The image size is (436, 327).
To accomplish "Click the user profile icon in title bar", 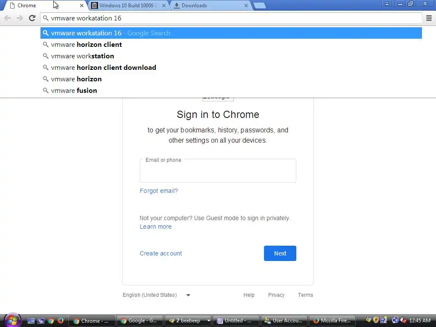I will pos(387,3).
